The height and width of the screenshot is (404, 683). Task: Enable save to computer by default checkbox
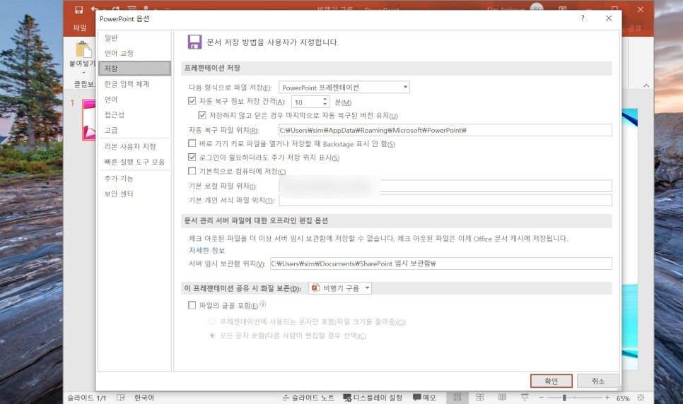coord(192,171)
